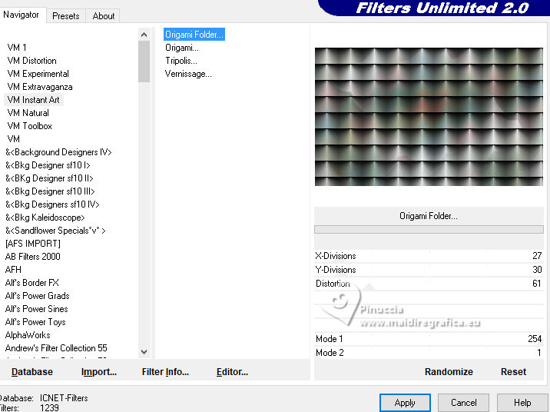Cancel the Filters Unlimited dialog
550x412 pixels.
(463, 403)
